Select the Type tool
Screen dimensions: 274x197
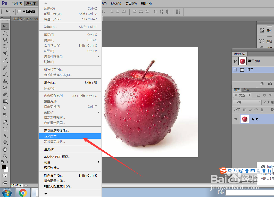pos(5,129)
